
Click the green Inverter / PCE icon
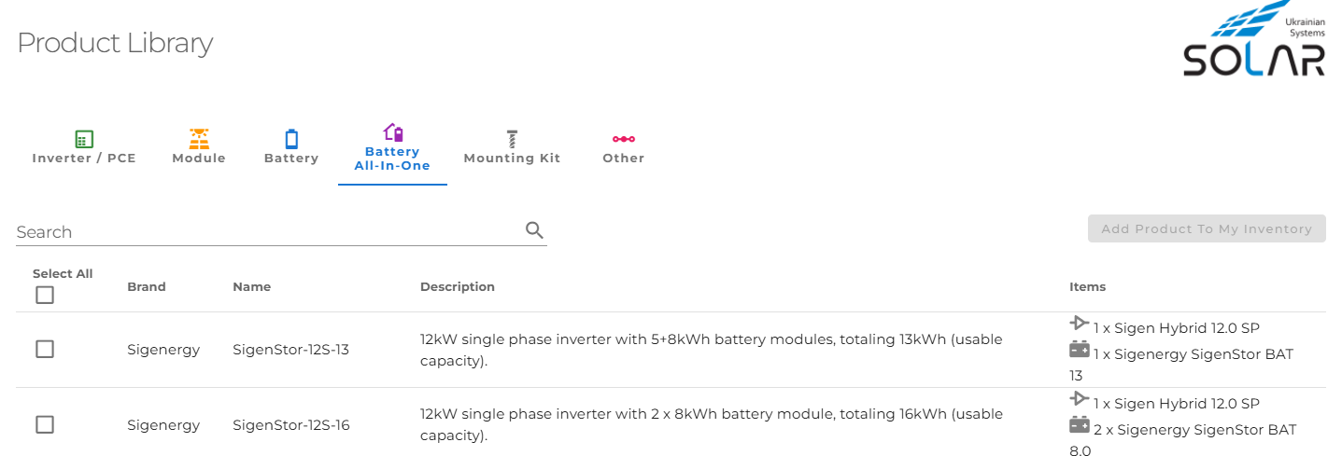(x=84, y=139)
